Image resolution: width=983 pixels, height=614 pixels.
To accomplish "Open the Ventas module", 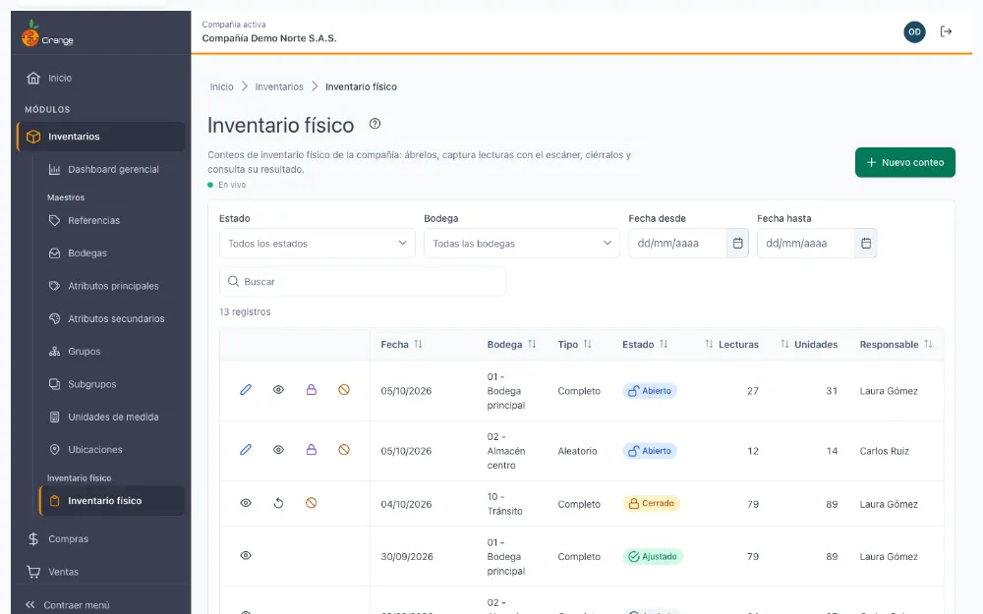I will (100, 572).
